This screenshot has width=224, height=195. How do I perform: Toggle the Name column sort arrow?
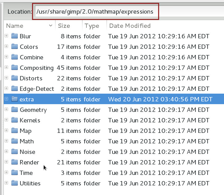51,26
